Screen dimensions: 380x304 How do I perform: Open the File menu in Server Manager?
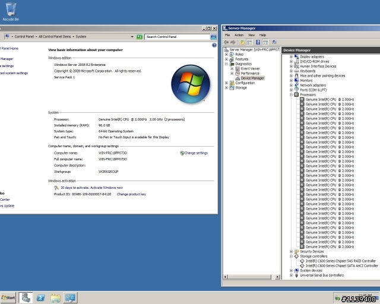click(x=227, y=35)
